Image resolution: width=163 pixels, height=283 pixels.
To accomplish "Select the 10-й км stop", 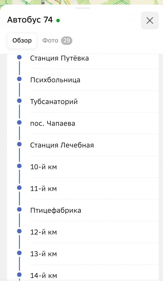I will pyautogui.click(x=44, y=167).
